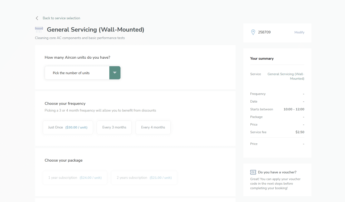Image resolution: width=345 pixels, height=202 pixels.
Task: Click the 'General Servicing (Wall-Mounted)' page title
Action: pos(96,30)
